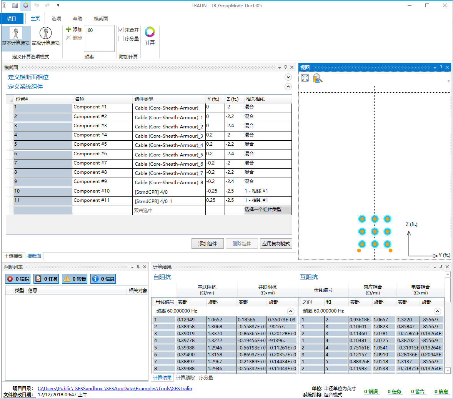Click 计算结果 scrollbar up arrow

click(x=448, y=274)
